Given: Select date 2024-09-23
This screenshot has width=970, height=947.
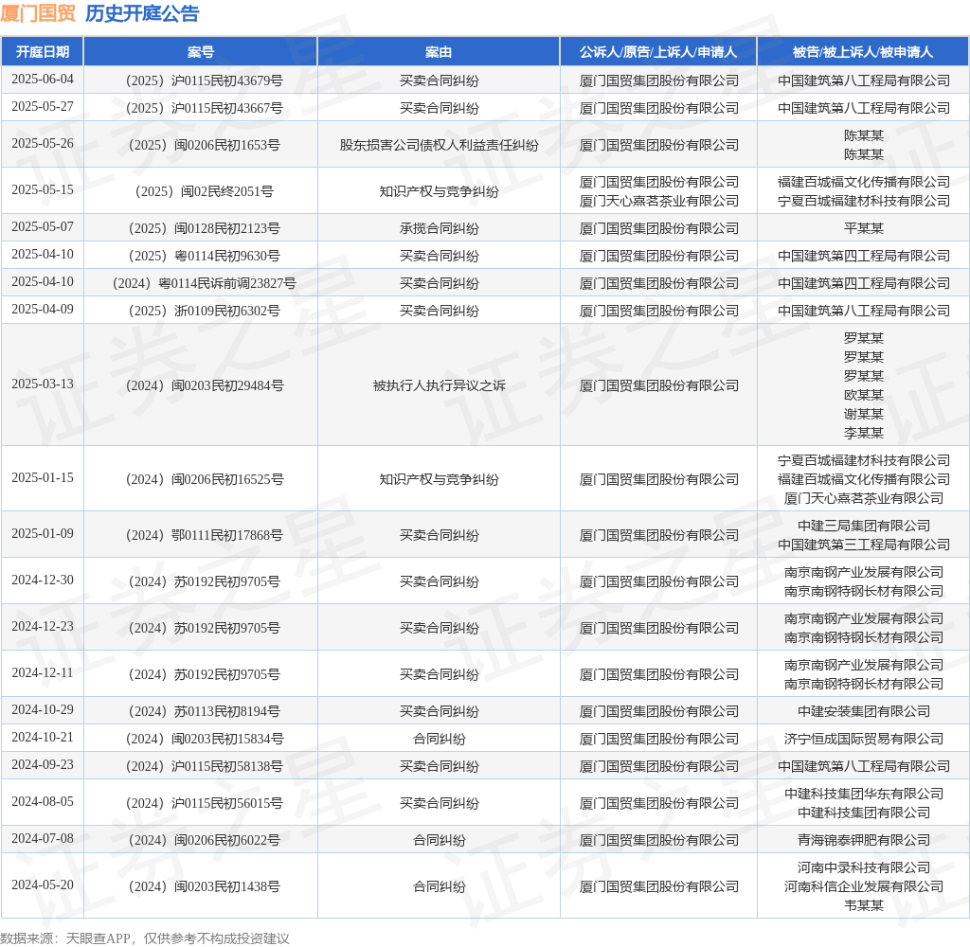Looking at the screenshot, I should coord(42,765).
